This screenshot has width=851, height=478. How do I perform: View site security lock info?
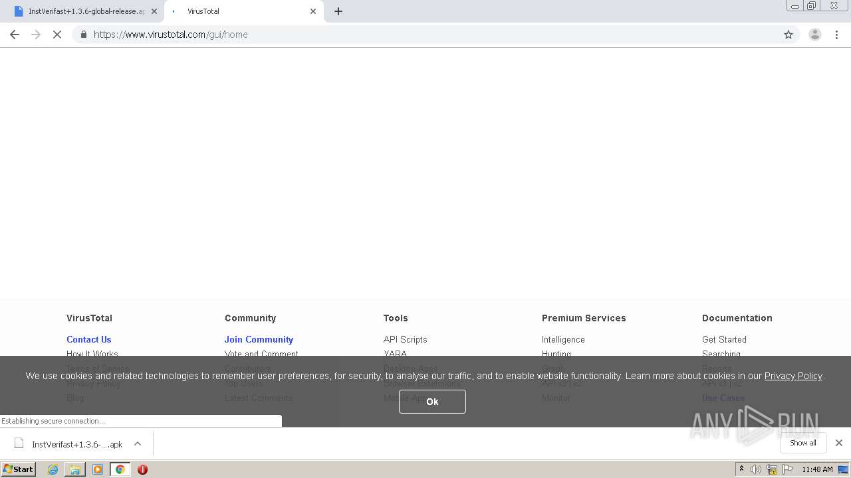pyautogui.click(x=83, y=35)
